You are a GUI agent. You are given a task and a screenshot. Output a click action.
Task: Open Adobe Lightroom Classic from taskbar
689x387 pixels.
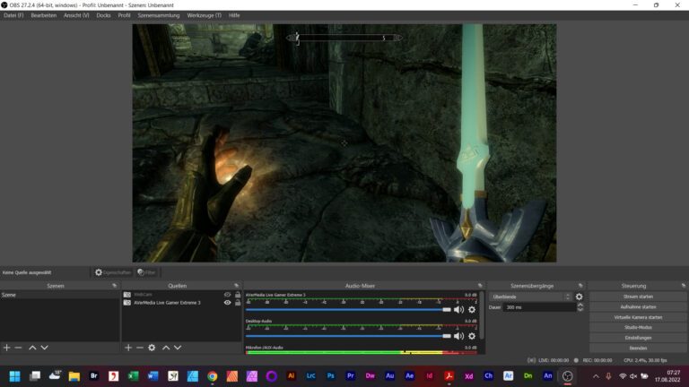(310, 376)
